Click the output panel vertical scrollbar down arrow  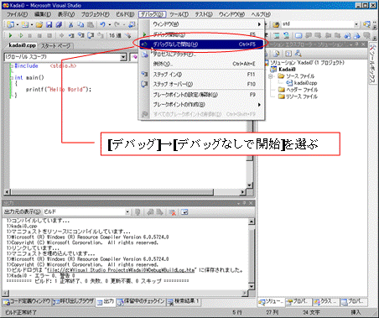(x=252, y=287)
